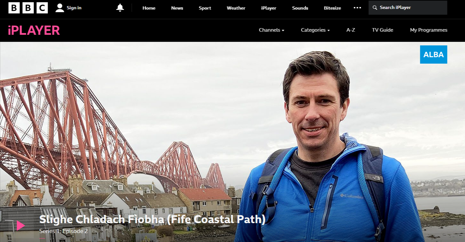
Task: Expand the Categories dropdown
Action: [315, 30]
